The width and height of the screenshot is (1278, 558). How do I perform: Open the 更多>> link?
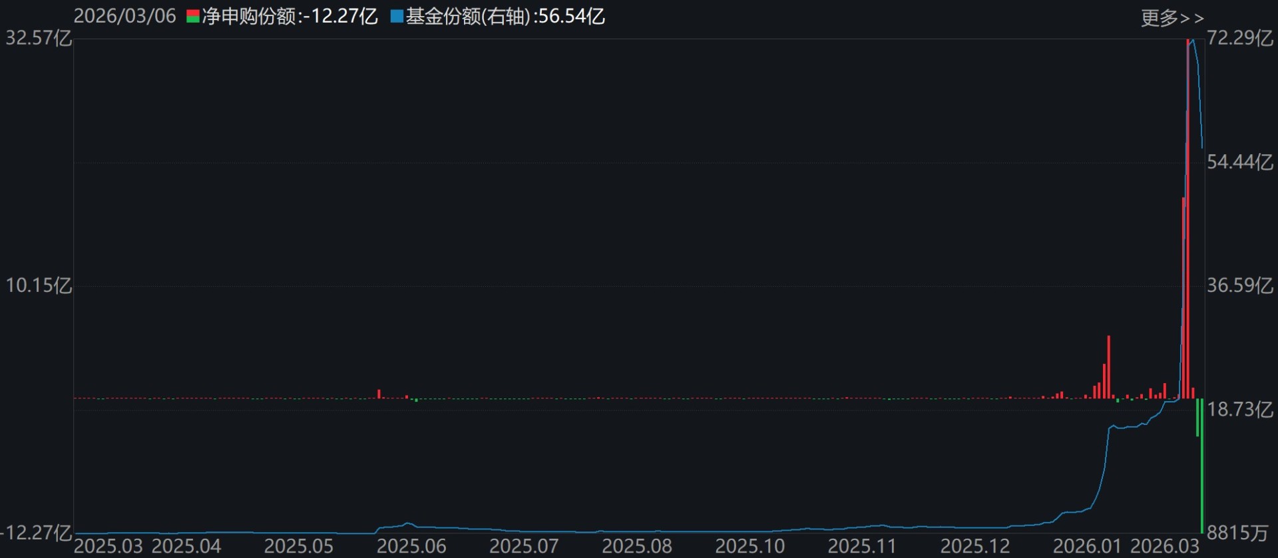1172,18
